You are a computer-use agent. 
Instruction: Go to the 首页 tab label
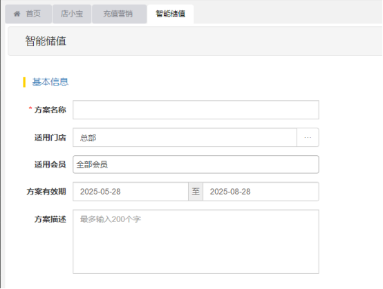33,14
